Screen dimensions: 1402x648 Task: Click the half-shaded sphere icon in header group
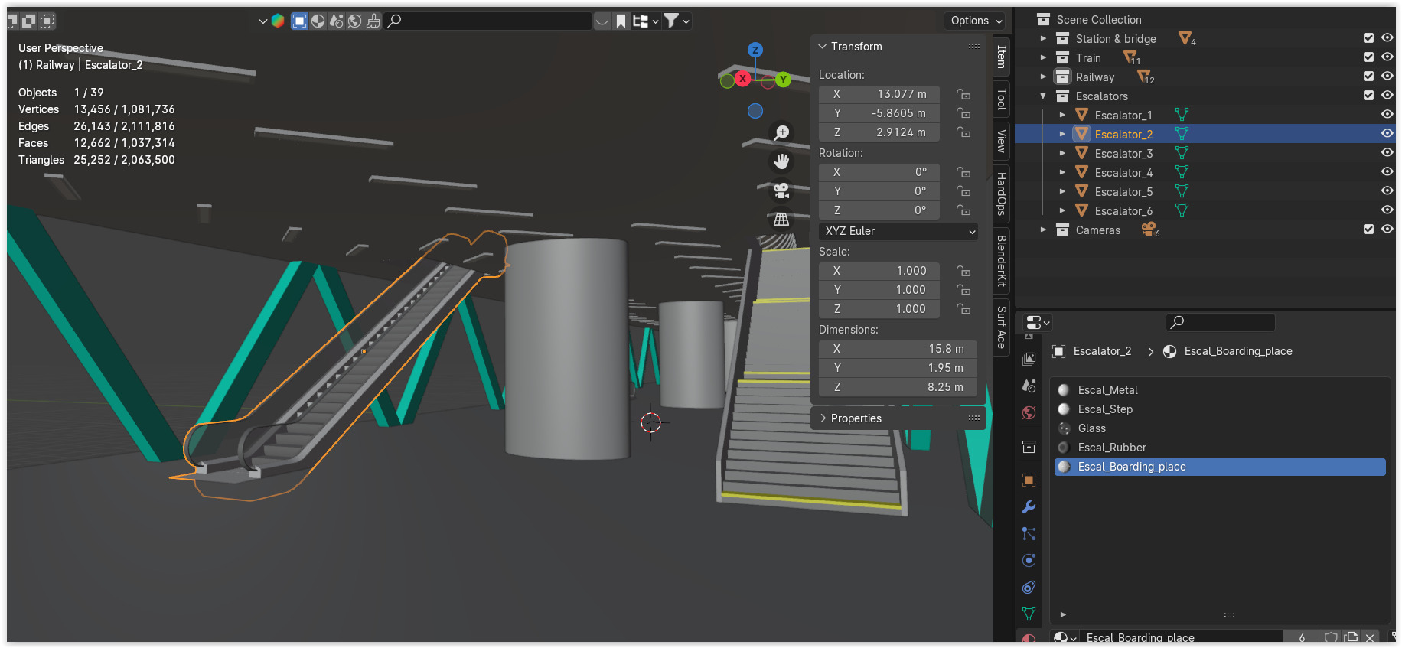click(318, 21)
